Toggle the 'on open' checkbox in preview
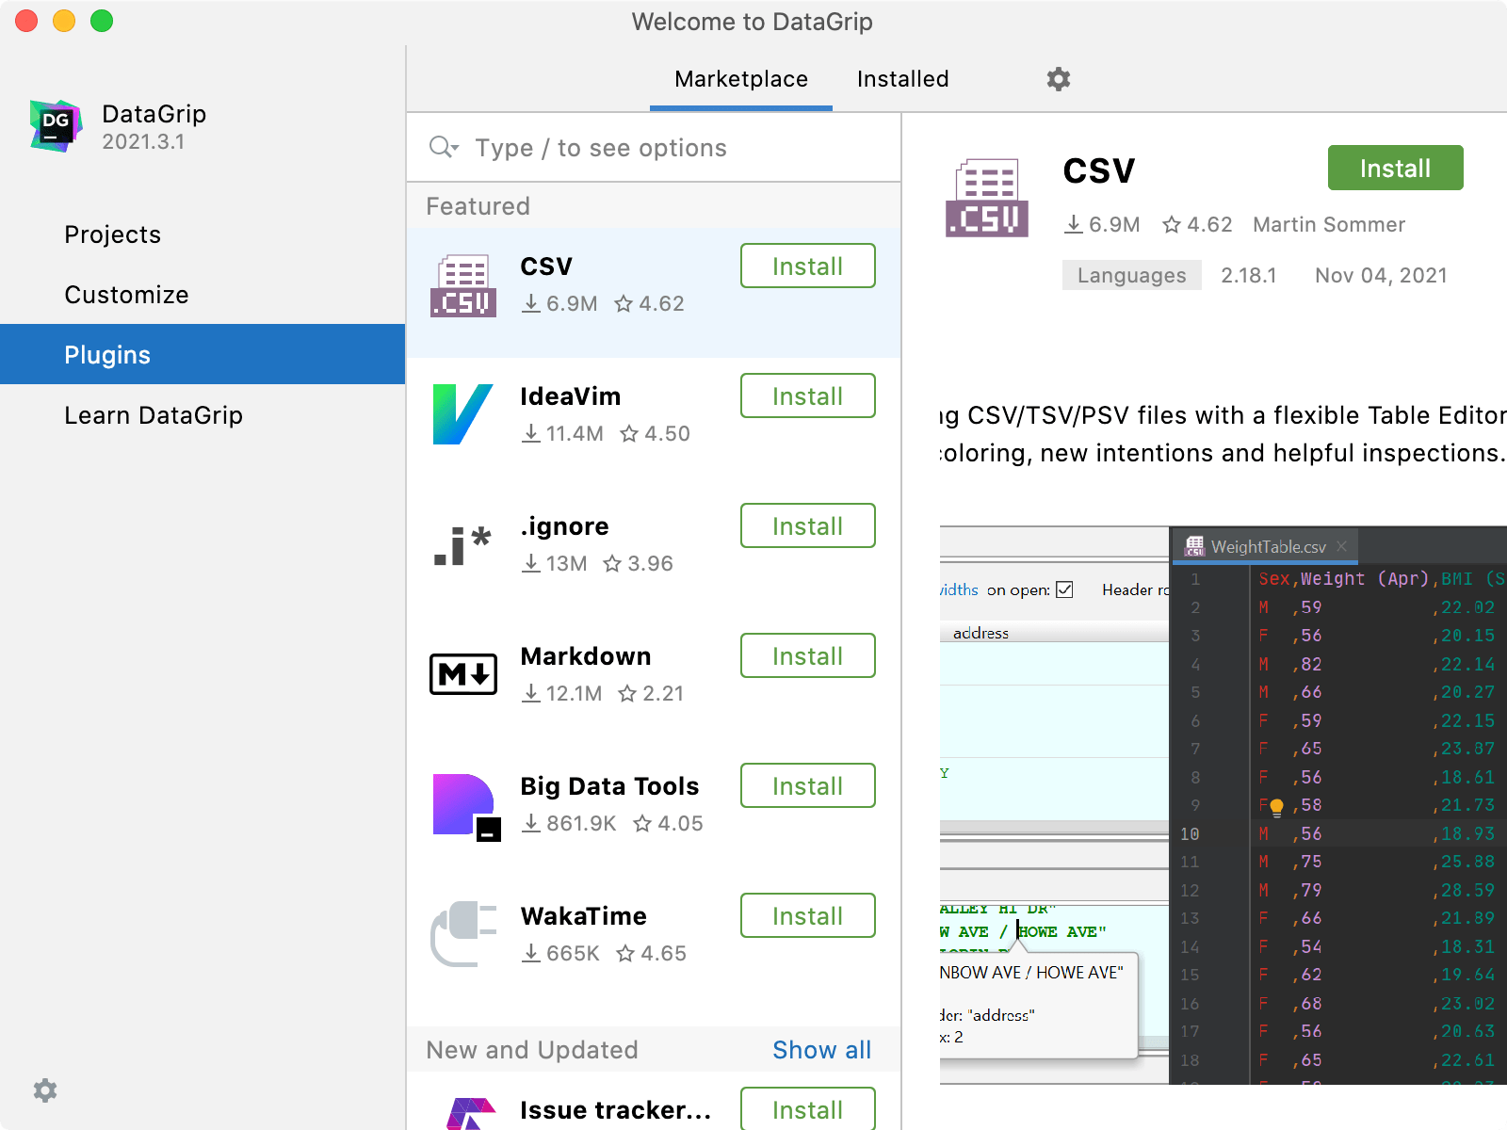The width and height of the screenshot is (1507, 1130). point(1064,589)
